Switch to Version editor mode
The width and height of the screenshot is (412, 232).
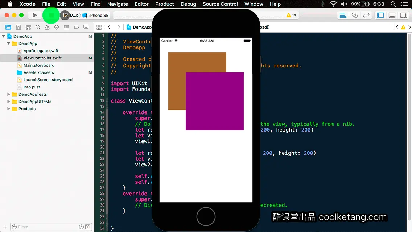366,15
